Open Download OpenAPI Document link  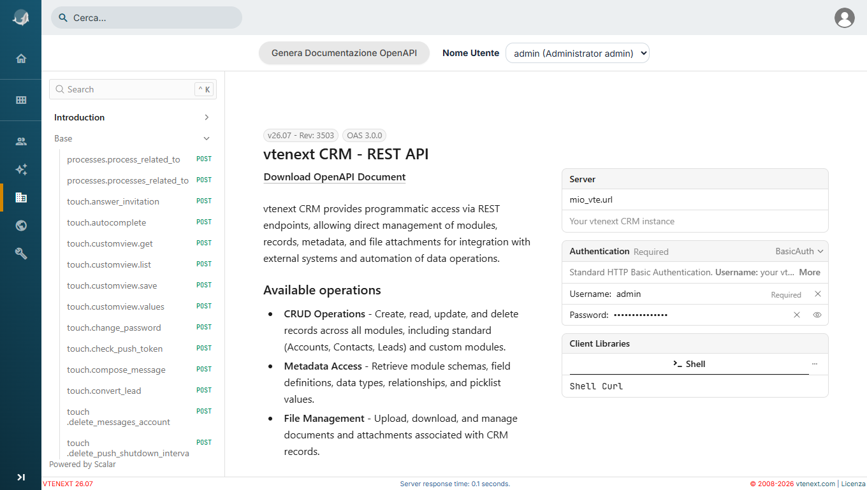pyautogui.click(x=335, y=177)
